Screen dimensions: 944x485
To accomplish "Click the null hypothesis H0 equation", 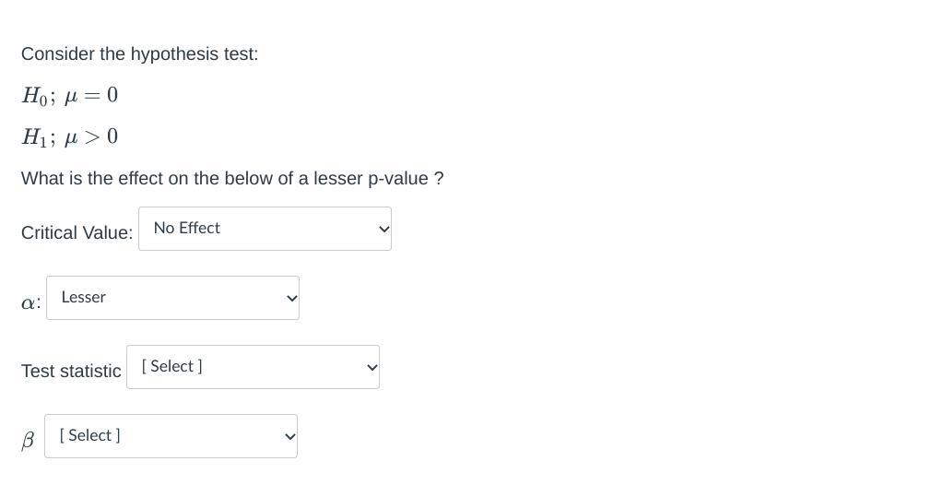I will (x=70, y=96).
